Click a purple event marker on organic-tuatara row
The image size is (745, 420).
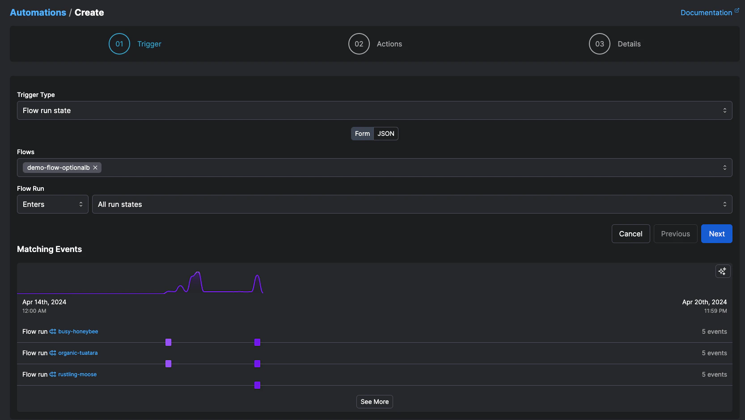168,364
